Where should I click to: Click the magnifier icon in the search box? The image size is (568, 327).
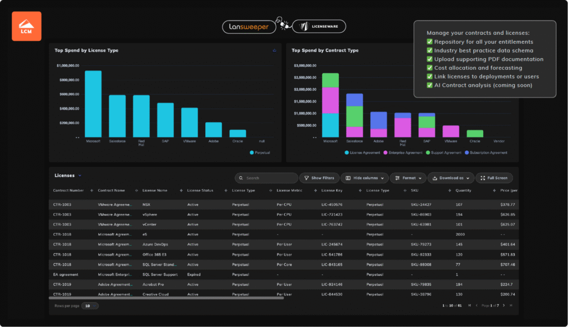[241, 178]
